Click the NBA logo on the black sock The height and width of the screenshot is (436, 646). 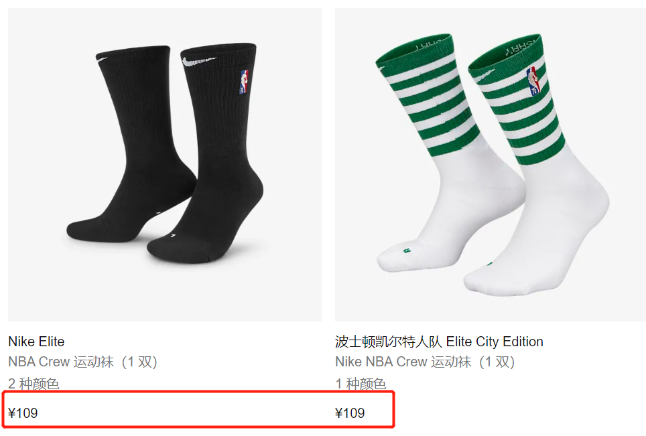tap(244, 82)
